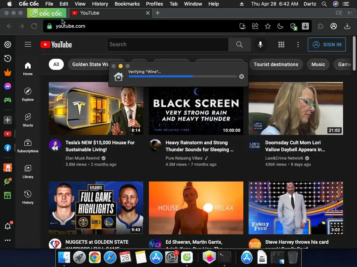Open Doomsday Cult Mom Lori Vallow title
The width and height of the screenshot is (357, 267).
click(x=295, y=146)
